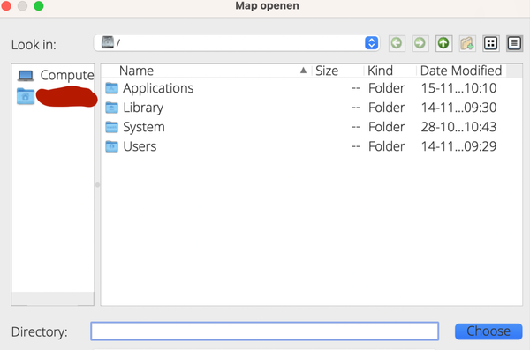Switch to detail list view
The height and width of the screenshot is (350, 530).
tap(514, 43)
